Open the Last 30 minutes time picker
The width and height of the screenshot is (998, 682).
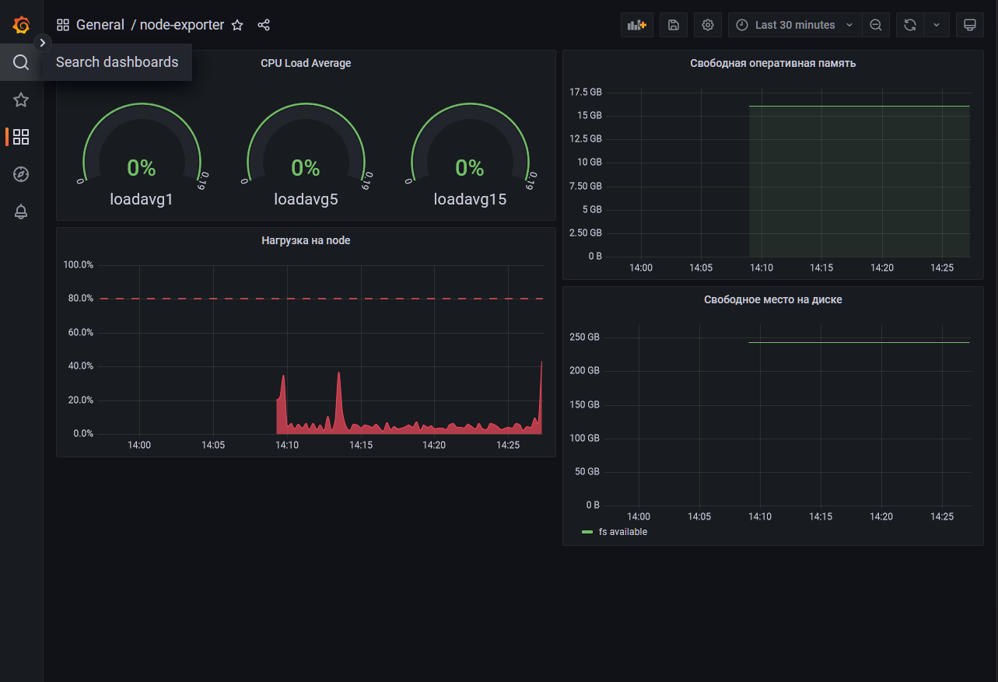793,24
